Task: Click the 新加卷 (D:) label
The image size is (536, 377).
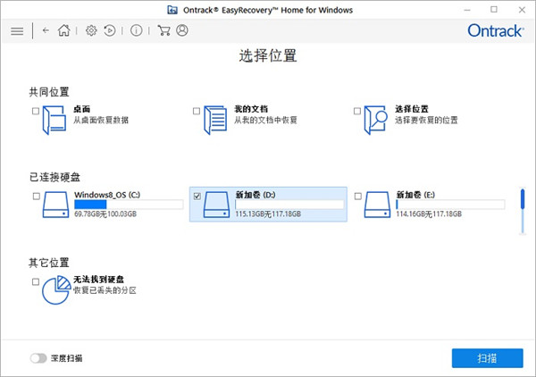Action: (x=255, y=195)
